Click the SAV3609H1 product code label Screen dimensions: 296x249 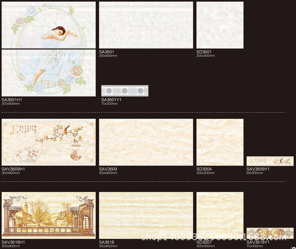tap(13, 169)
